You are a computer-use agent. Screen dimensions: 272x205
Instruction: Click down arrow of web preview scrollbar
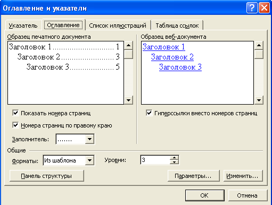[259, 100]
